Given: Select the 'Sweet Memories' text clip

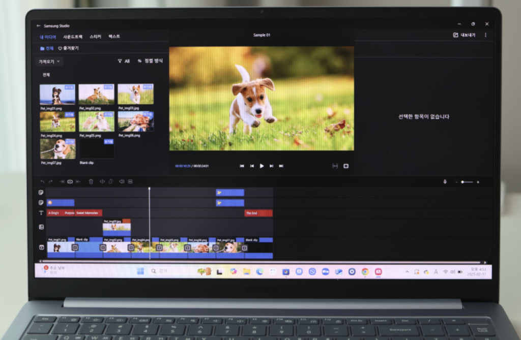Looking at the screenshot, I should point(89,213).
